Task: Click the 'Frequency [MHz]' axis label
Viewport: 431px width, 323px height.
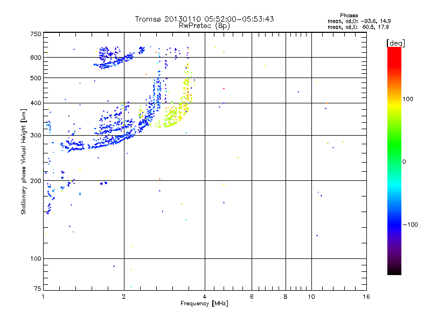Action: (204, 304)
